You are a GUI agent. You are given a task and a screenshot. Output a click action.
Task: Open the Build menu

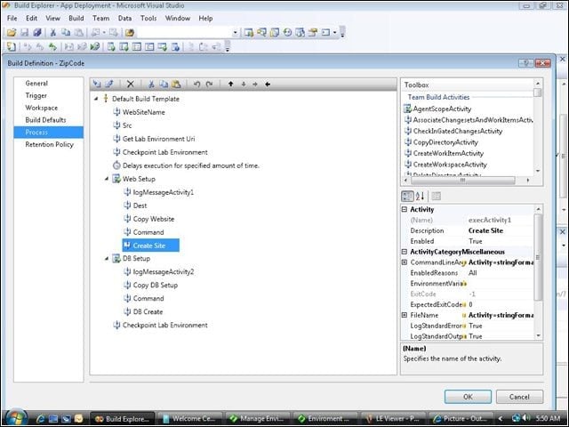(x=76, y=18)
